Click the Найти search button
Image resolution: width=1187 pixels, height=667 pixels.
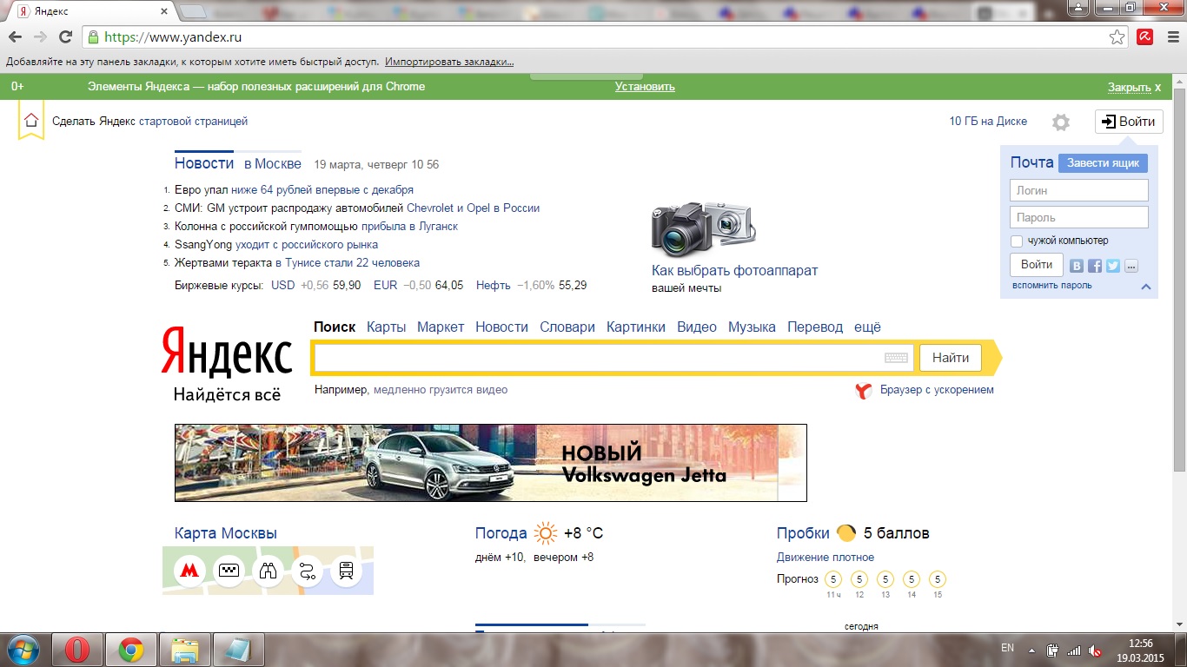tap(951, 358)
